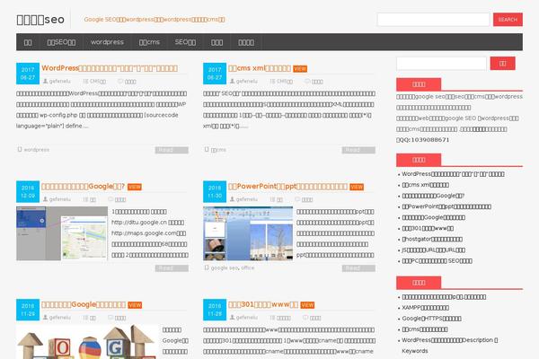Click the red sidebar search submit button

coord(502,63)
